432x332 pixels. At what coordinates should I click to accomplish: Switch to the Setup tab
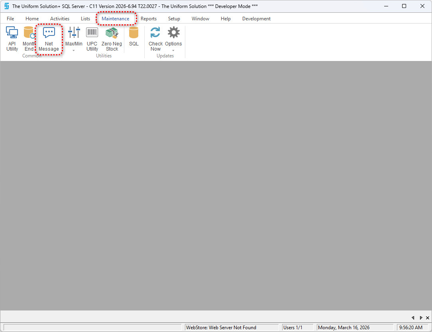[174, 19]
